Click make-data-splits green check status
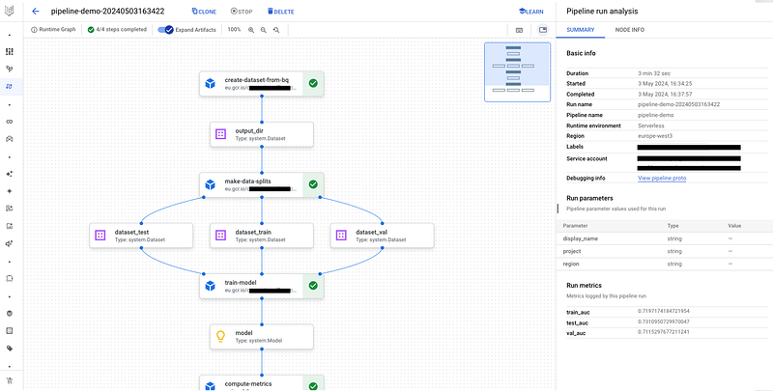The width and height of the screenshot is (773, 391). click(313, 184)
